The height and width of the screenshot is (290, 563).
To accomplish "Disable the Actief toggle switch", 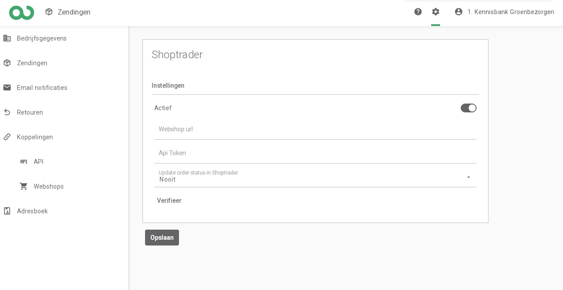I will [468, 108].
